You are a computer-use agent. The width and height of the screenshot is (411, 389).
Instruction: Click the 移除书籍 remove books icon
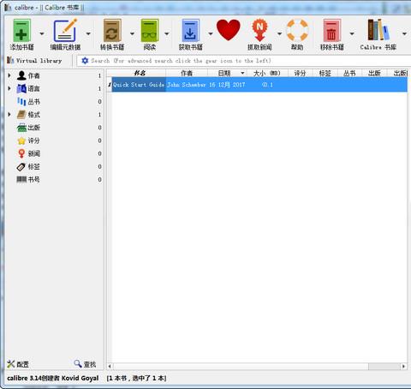click(331, 31)
